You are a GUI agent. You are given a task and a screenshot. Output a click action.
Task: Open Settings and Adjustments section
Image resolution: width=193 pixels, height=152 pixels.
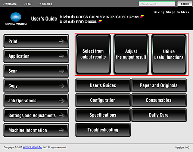pos(36,115)
